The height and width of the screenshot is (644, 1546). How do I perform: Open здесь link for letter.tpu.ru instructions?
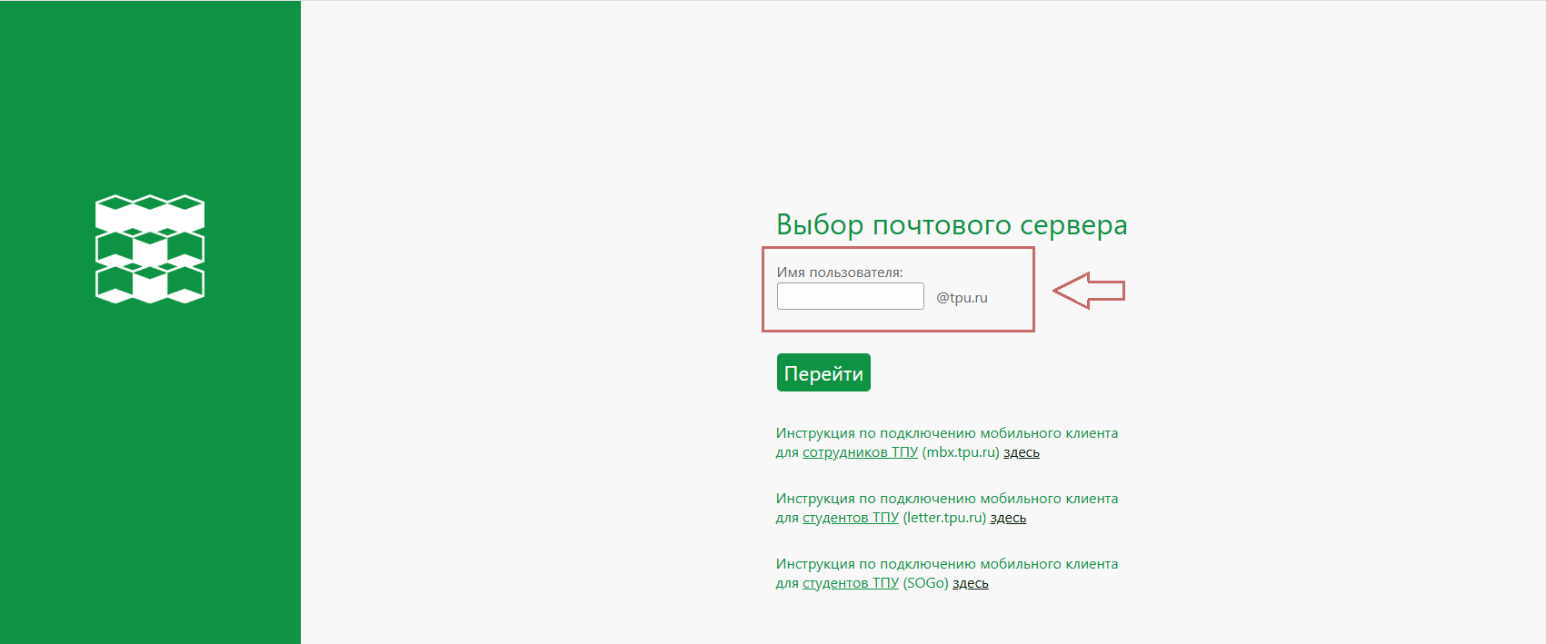pos(1008,518)
